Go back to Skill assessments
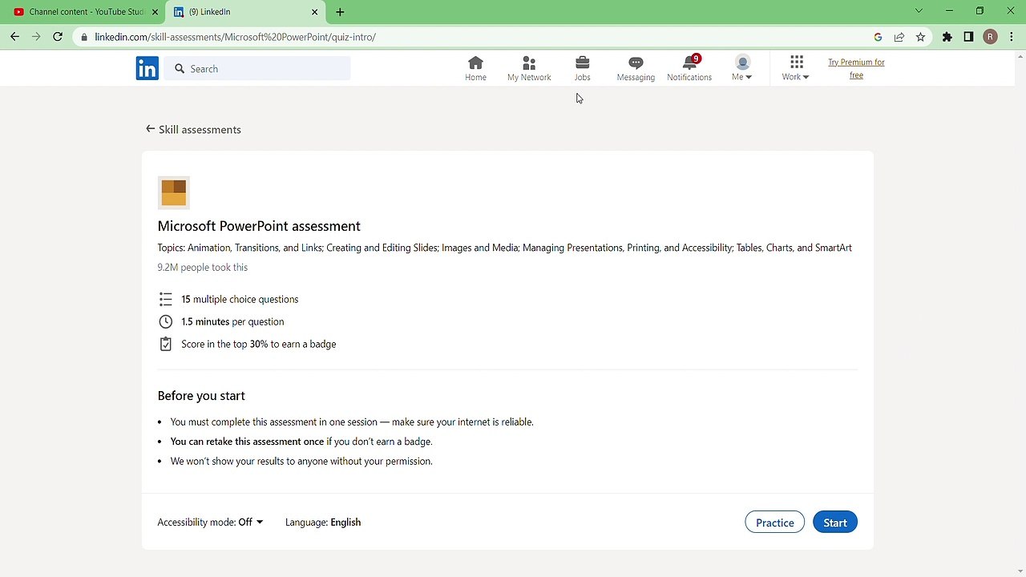1026x577 pixels. [193, 130]
